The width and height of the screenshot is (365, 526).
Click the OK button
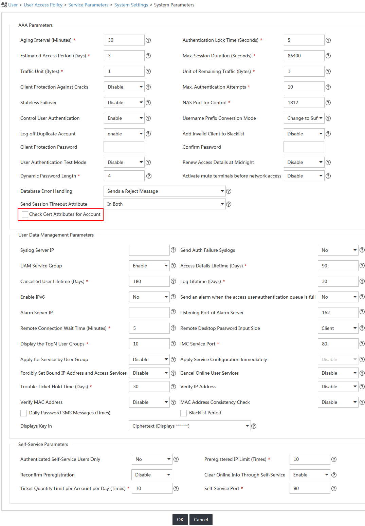180,520
